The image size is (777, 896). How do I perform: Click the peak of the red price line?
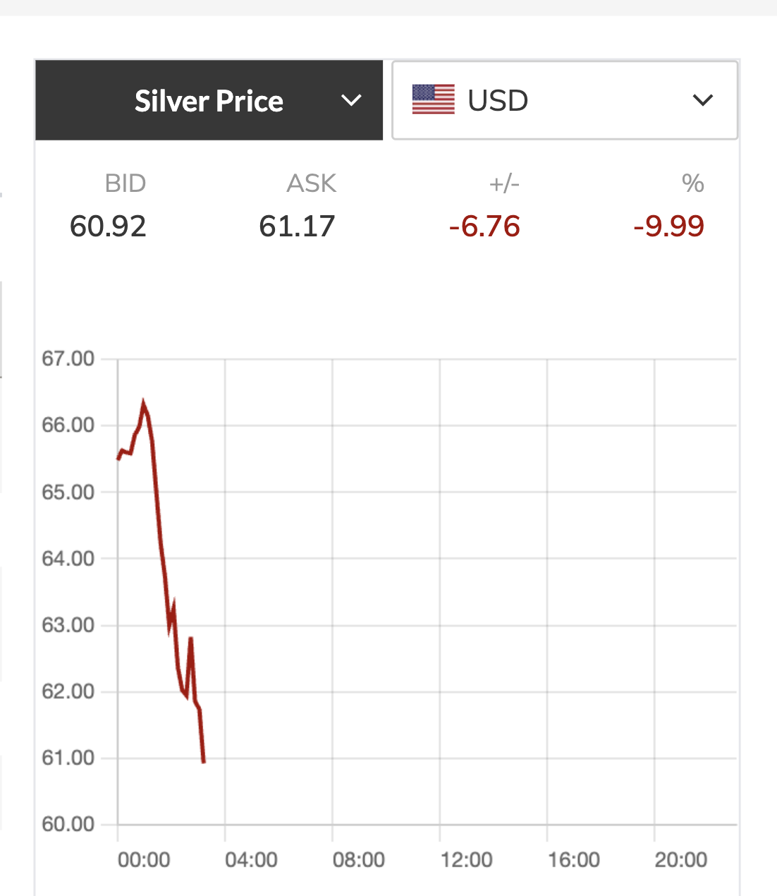click(143, 404)
